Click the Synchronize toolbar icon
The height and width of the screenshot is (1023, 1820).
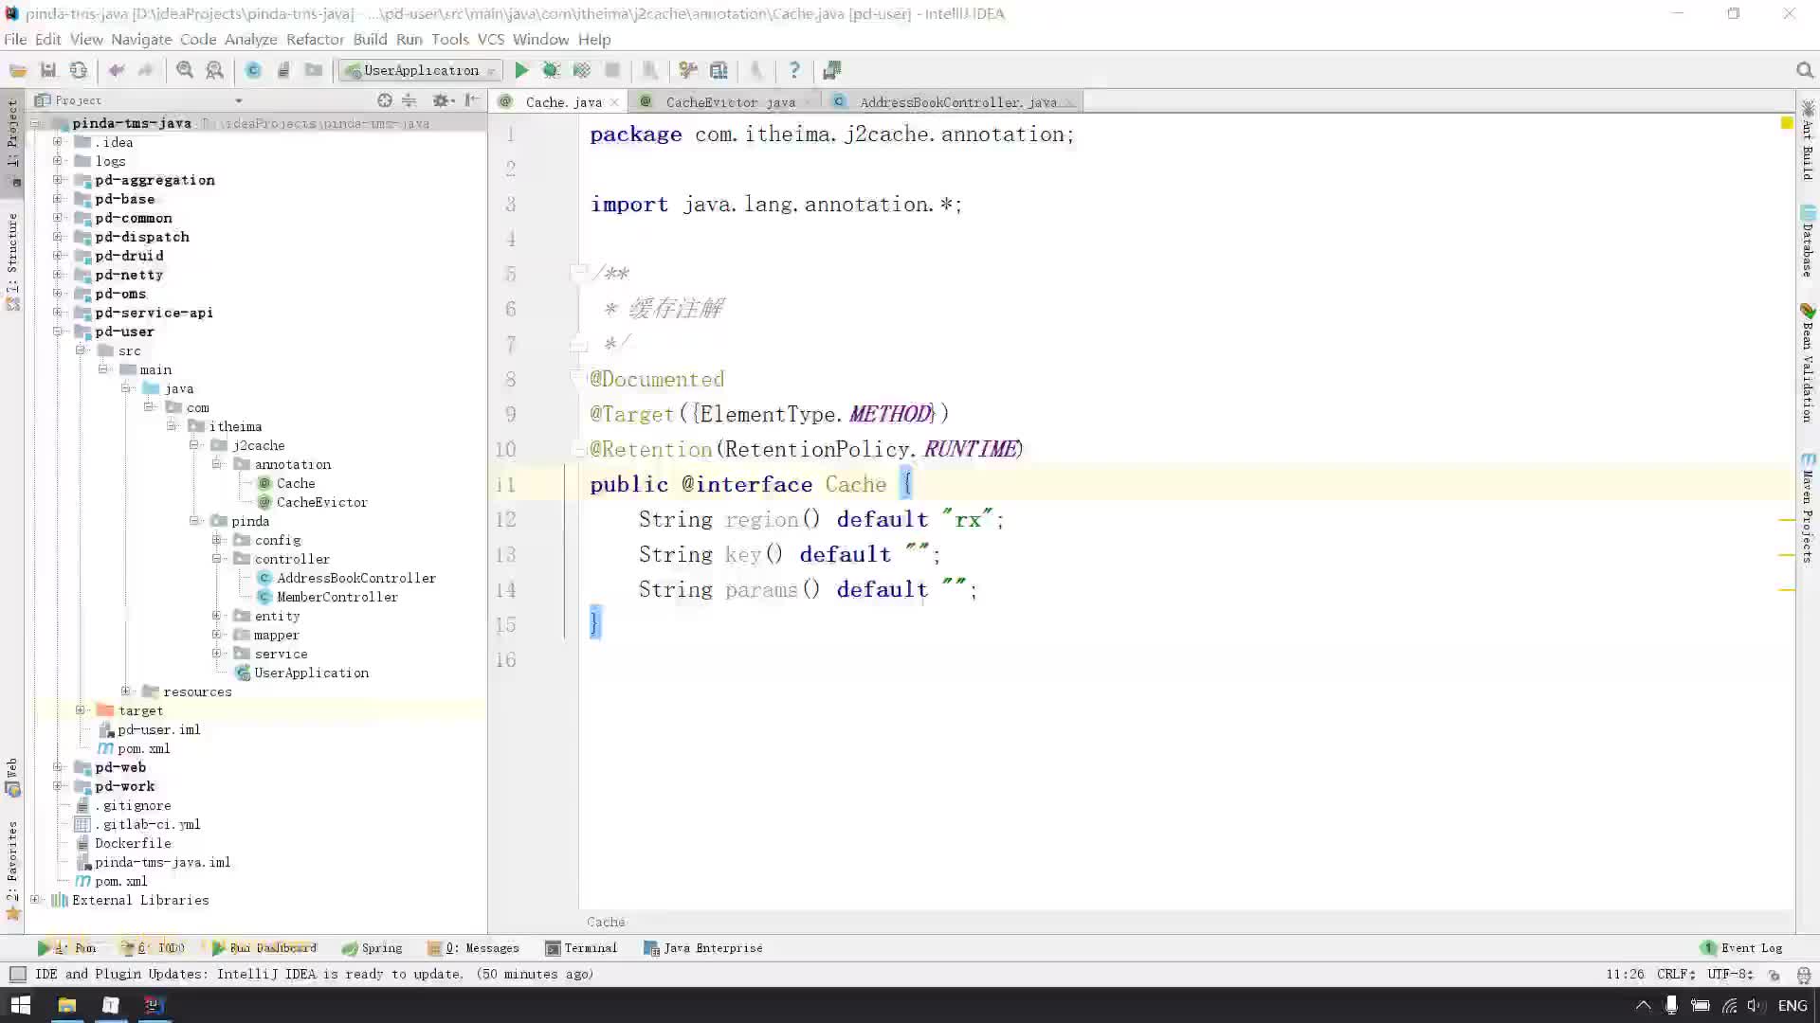[x=79, y=70]
